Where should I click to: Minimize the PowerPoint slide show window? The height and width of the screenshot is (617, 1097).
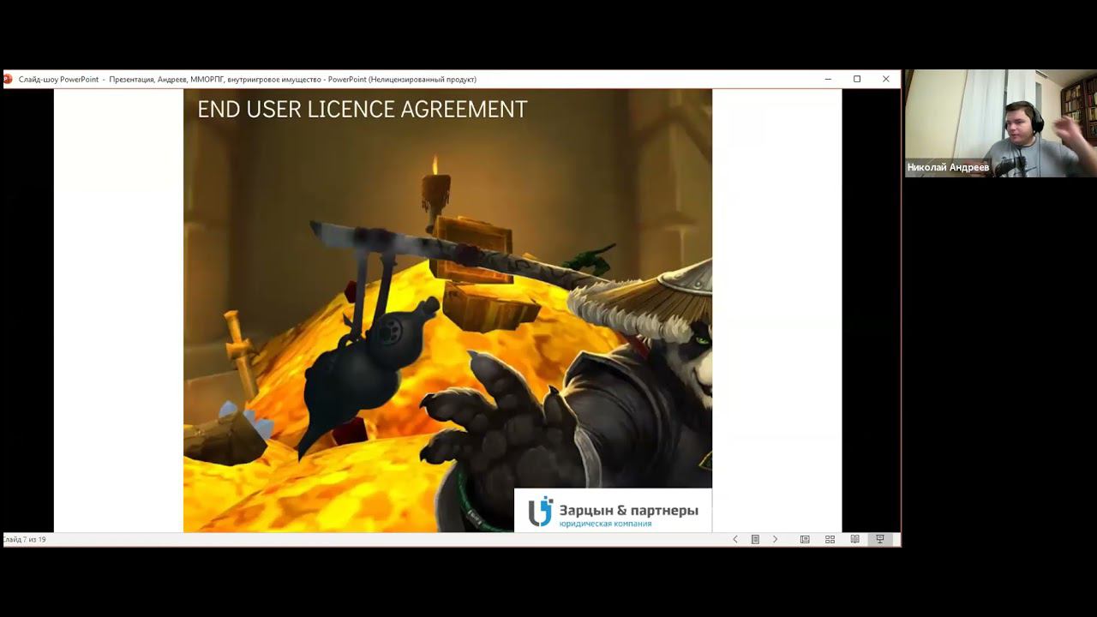(828, 79)
